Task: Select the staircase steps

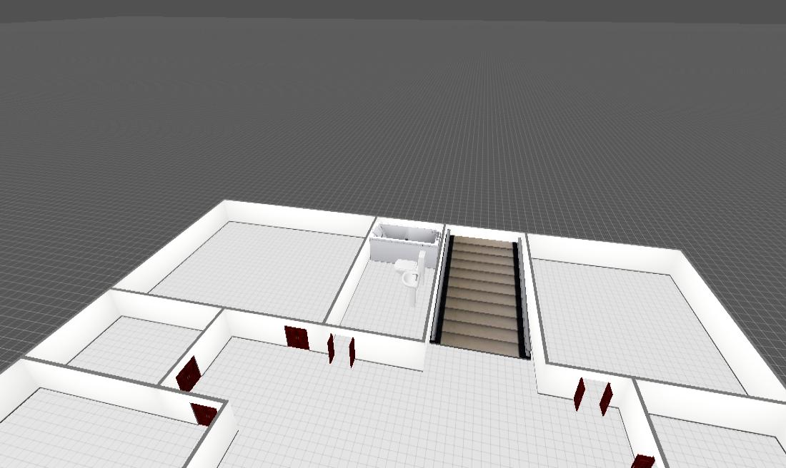Action: (484, 294)
